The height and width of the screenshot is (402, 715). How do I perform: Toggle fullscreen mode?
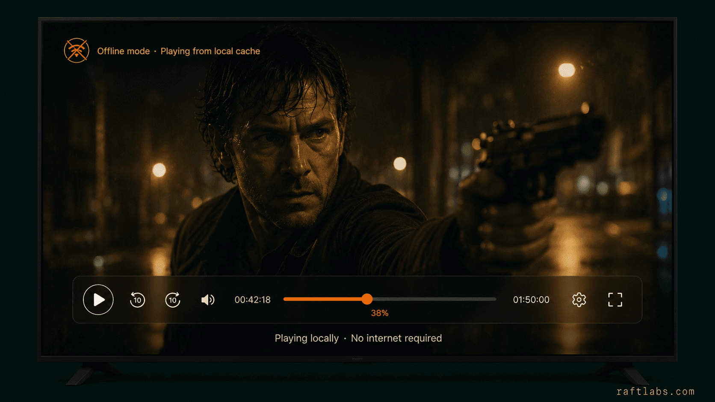pyautogui.click(x=615, y=299)
